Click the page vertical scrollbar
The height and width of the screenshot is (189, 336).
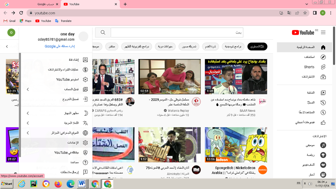(334, 46)
